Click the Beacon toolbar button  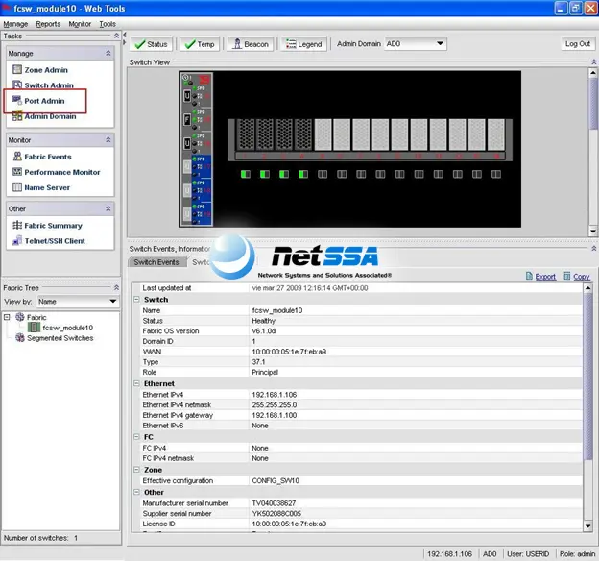coord(251,44)
